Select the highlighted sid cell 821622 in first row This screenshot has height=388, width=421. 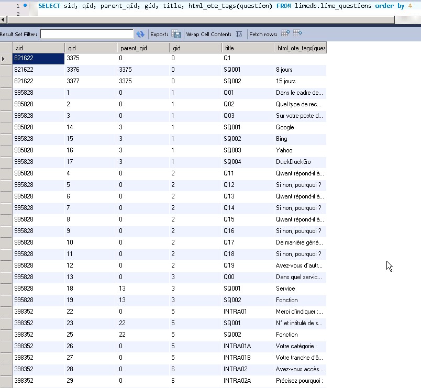(38, 58)
